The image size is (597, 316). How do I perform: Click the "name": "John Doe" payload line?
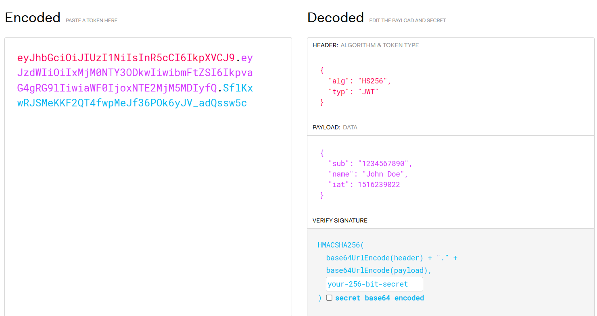click(368, 174)
